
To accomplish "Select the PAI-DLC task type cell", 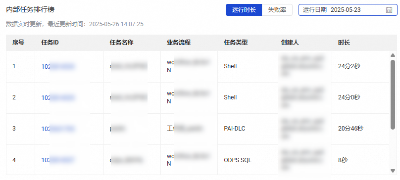I will (x=235, y=129).
